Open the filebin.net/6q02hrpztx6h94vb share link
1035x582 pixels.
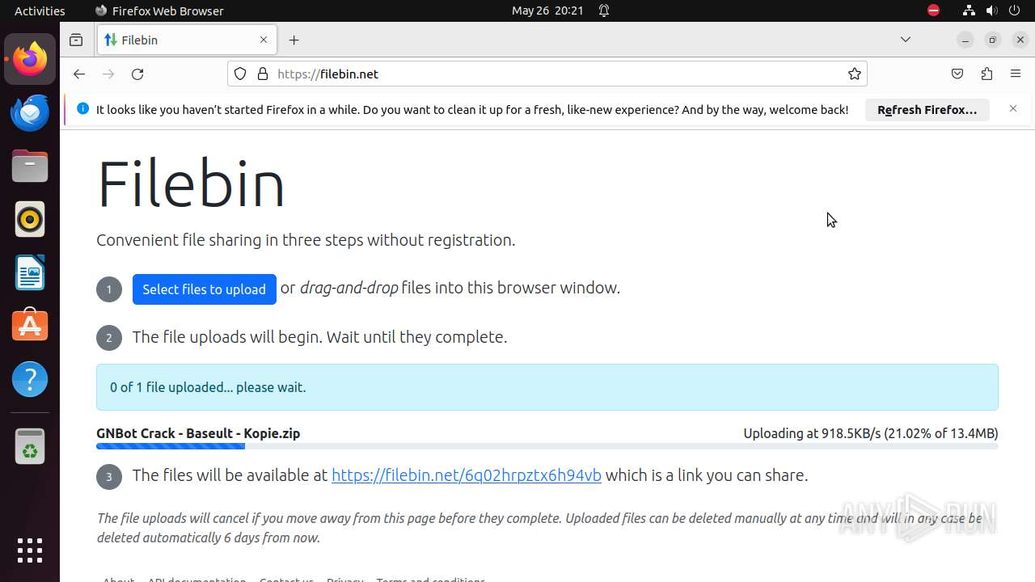pos(467,475)
